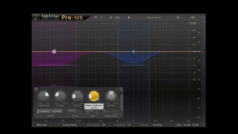Viewport: 238px width, 134px height.
Task: Open the Help menu
Action: tap(193, 17)
